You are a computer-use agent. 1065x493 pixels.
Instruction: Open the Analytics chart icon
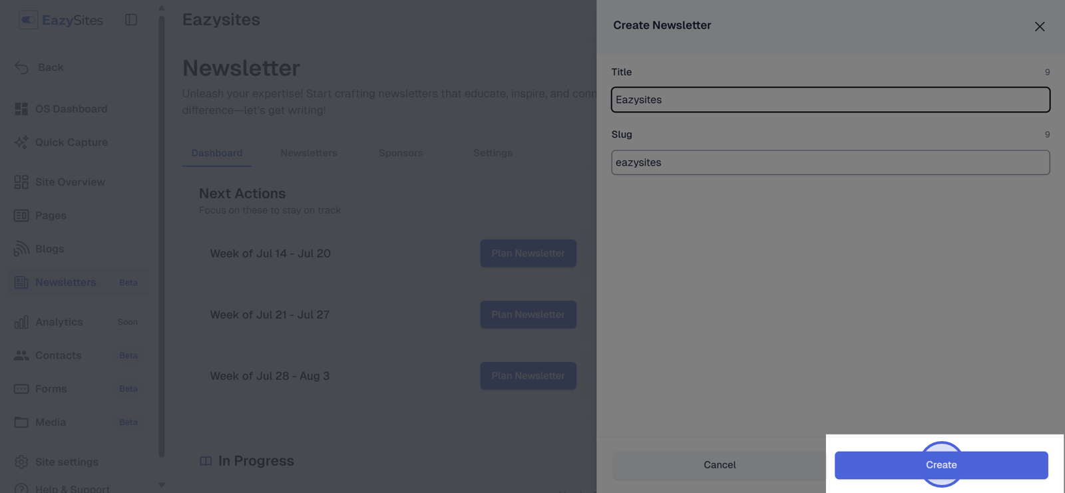[x=21, y=322]
